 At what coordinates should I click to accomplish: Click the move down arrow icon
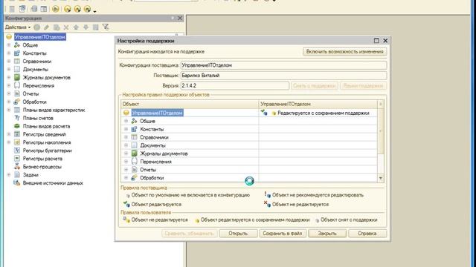pyautogui.click(x=86, y=27)
